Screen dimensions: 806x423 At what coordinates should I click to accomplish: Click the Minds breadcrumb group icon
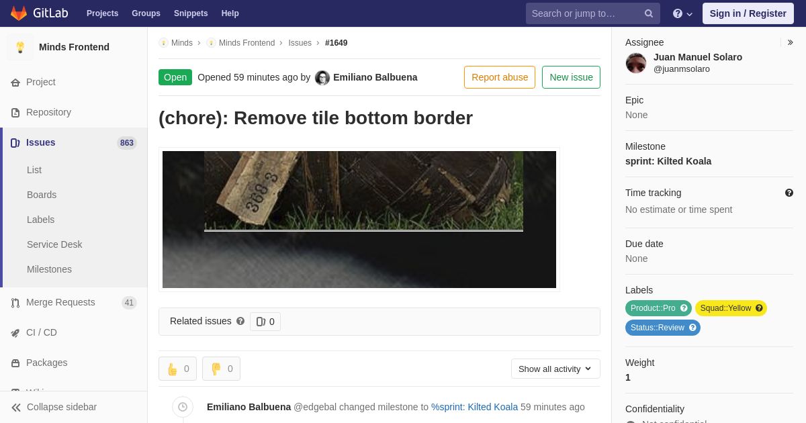[163, 43]
